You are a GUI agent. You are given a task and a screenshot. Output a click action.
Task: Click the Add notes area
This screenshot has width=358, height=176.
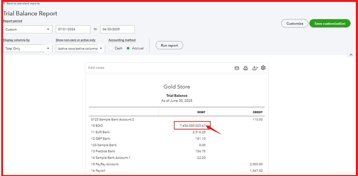pos(96,68)
